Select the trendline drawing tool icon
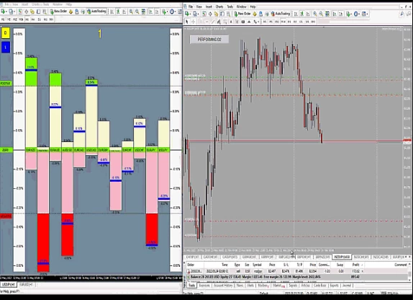The height and width of the screenshot is (300, 413). pos(213,22)
